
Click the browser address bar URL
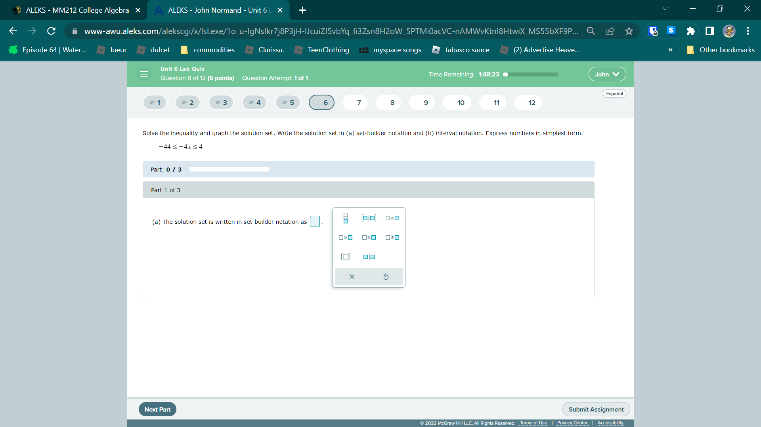(331, 31)
